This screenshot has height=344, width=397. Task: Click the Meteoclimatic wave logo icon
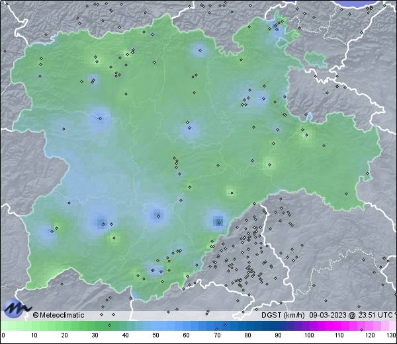click(17, 308)
